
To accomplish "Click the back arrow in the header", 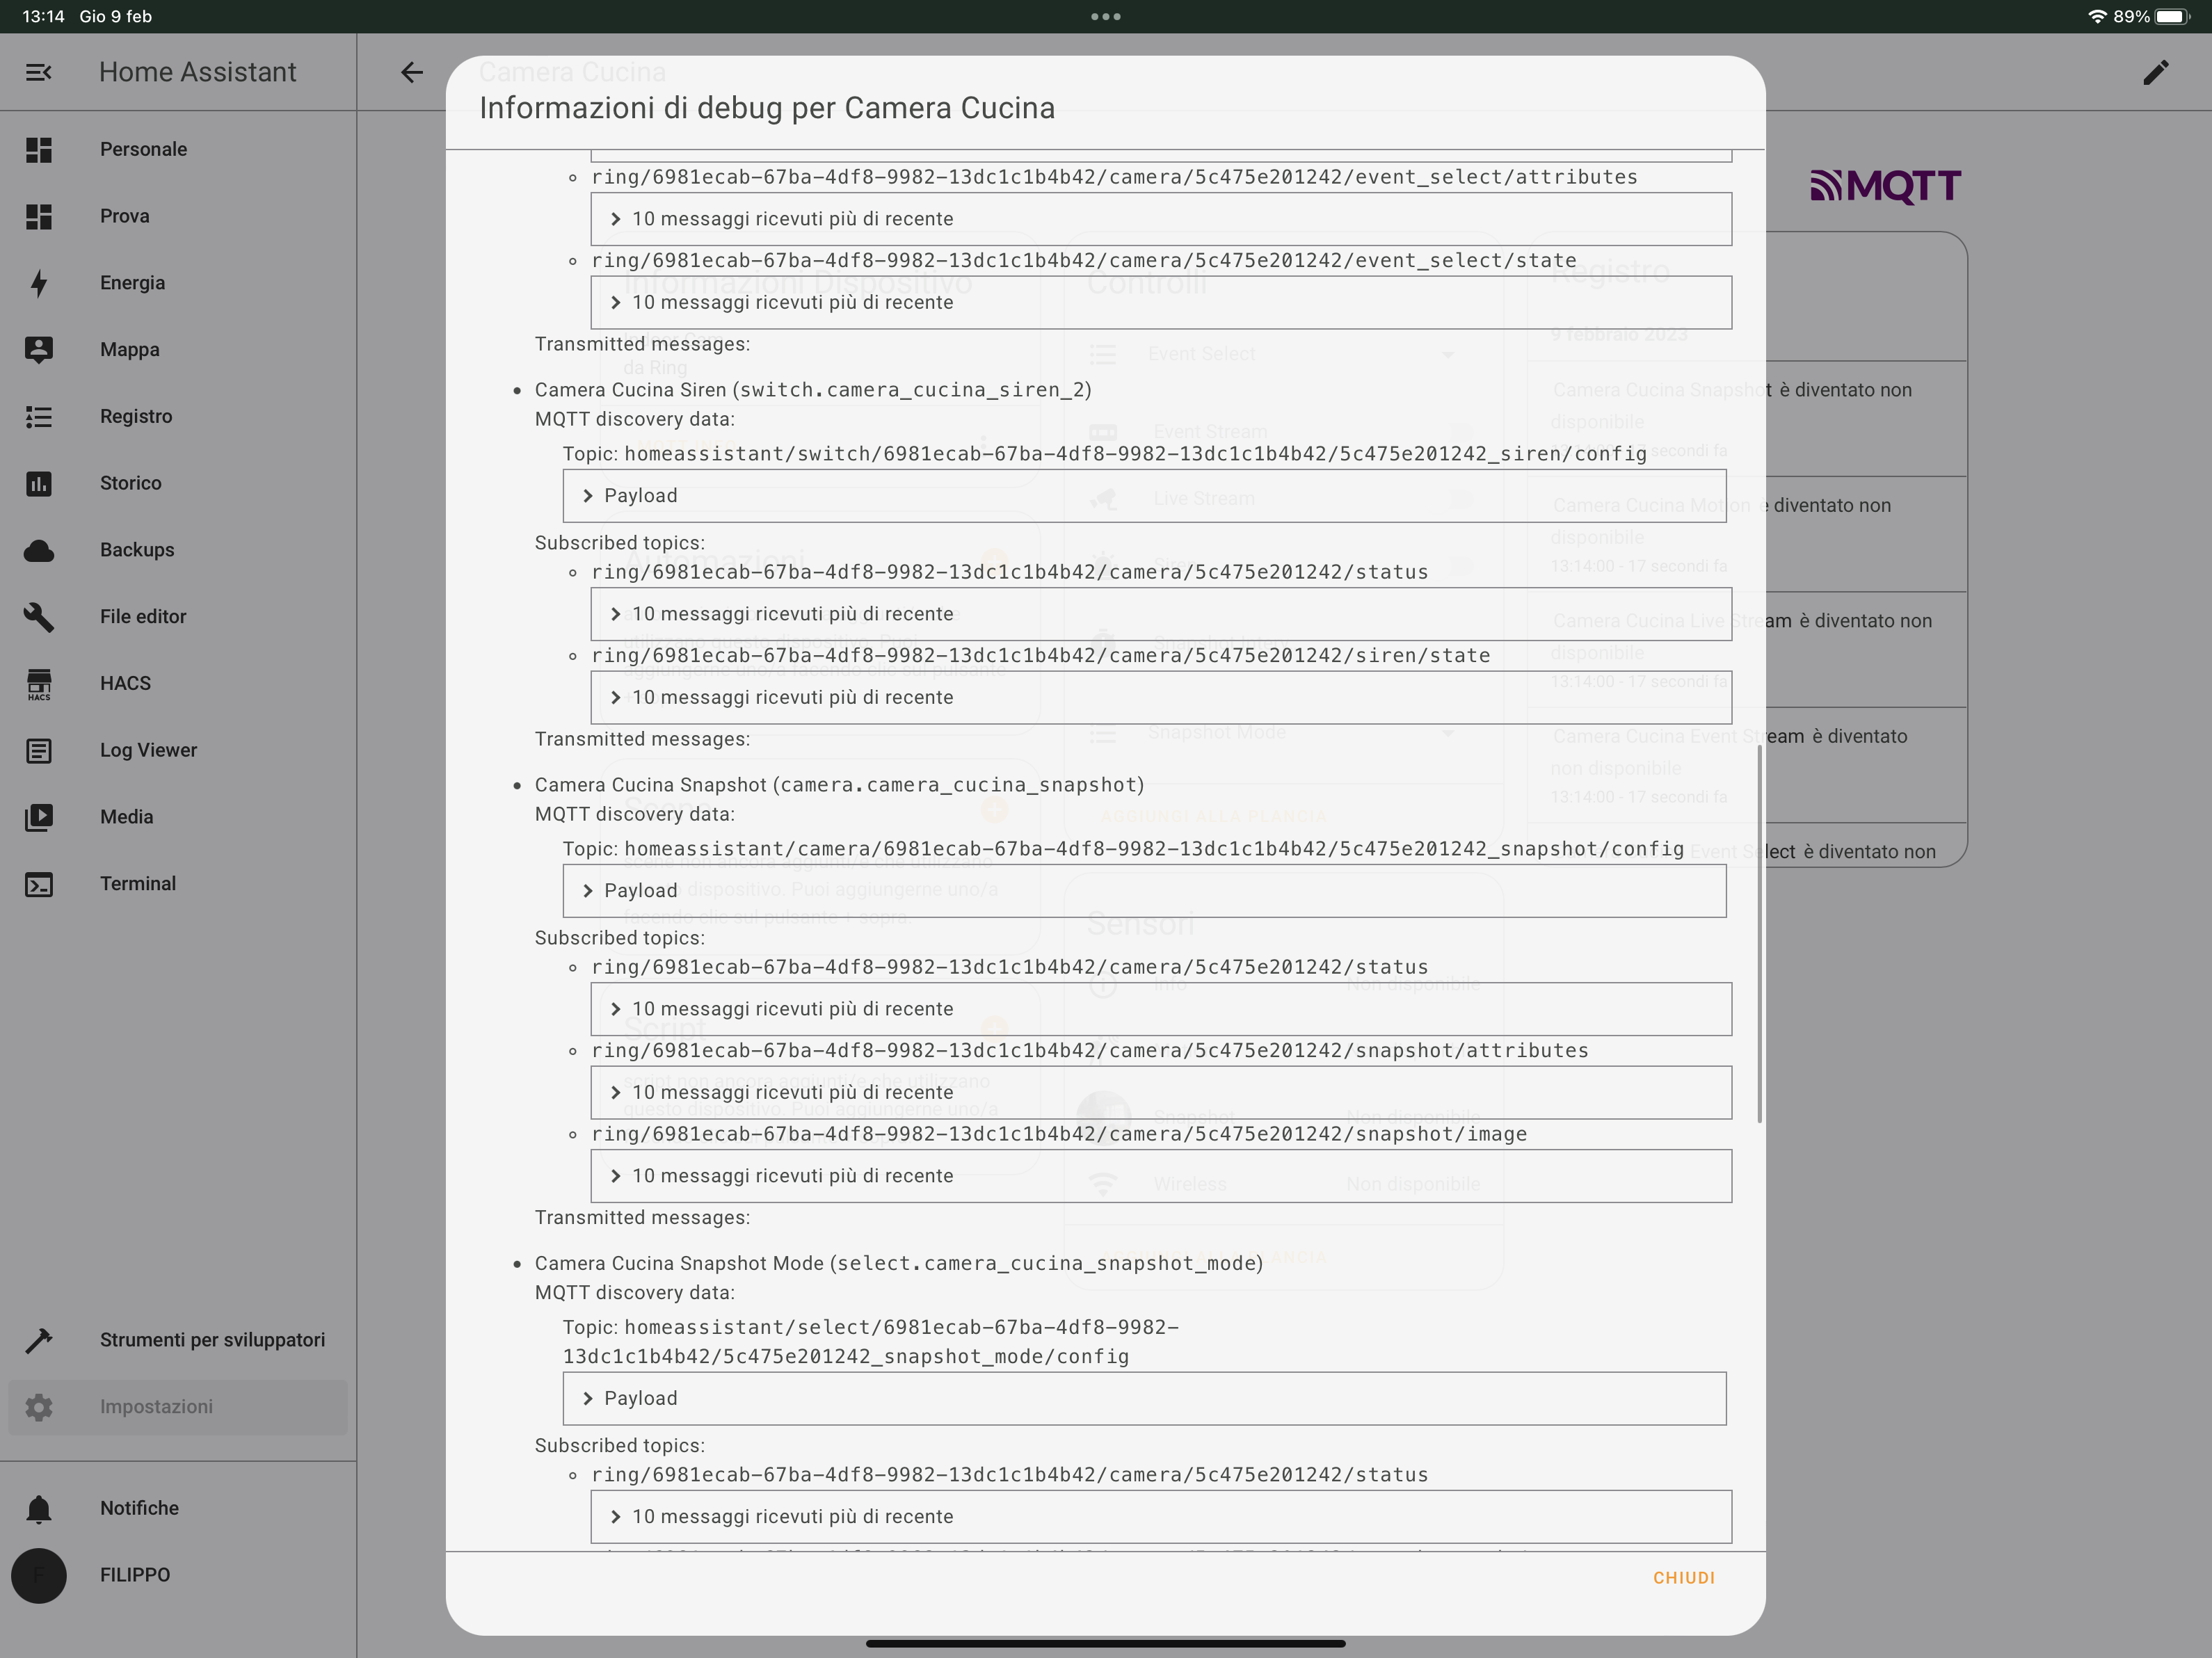I will coord(411,71).
